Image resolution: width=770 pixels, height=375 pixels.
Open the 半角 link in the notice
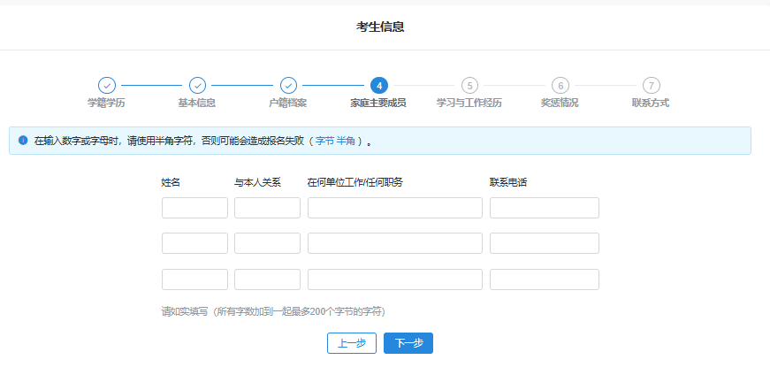click(346, 141)
